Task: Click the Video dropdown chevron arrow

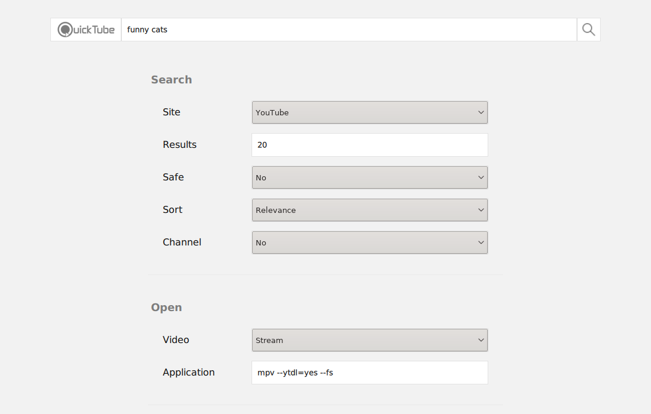Action: [481, 340]
